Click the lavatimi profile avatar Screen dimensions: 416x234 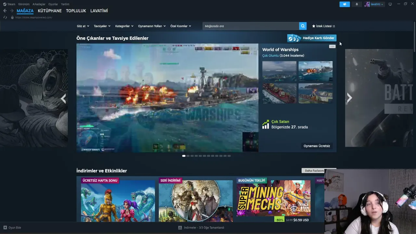click(367, 4)
